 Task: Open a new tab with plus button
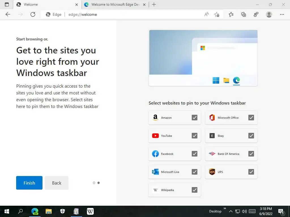coord(154,5)
